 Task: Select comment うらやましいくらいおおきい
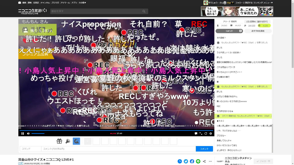tap(228, 52)
